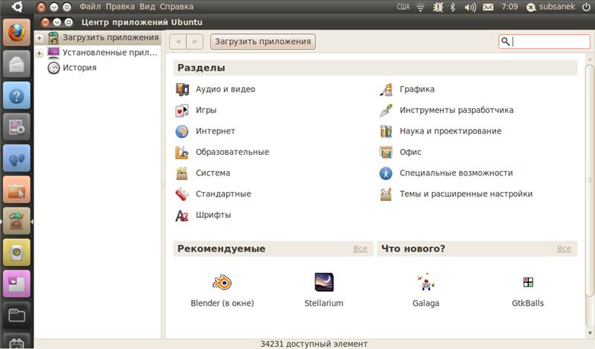Focus the search input field

544,42
